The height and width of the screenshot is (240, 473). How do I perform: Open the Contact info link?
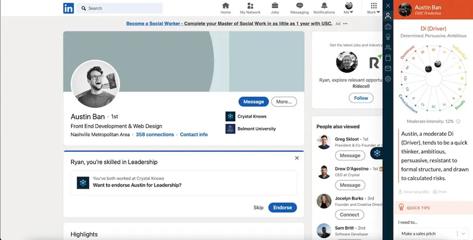pos(194,135)
